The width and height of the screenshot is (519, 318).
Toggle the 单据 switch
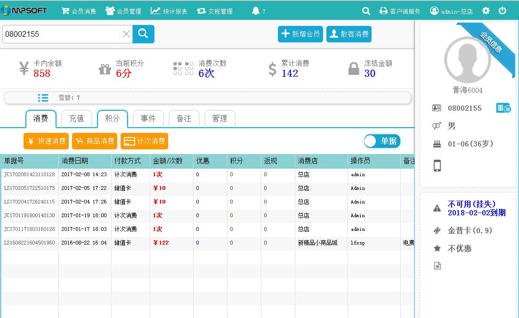tap(382, 141)
